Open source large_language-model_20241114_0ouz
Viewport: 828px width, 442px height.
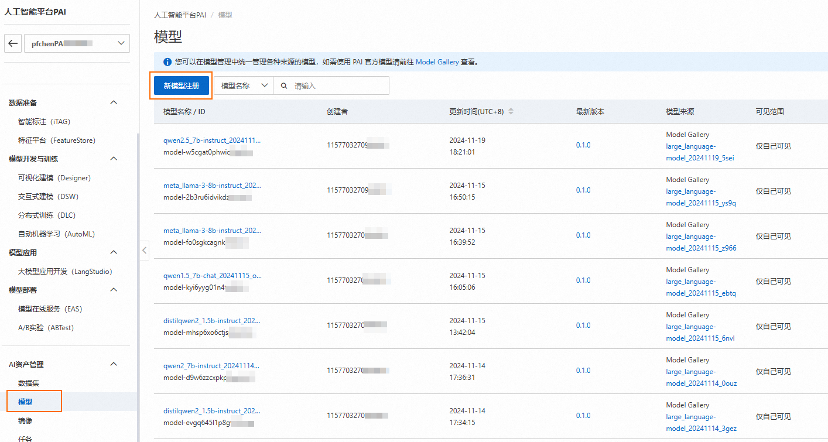[x=701, y=378]
